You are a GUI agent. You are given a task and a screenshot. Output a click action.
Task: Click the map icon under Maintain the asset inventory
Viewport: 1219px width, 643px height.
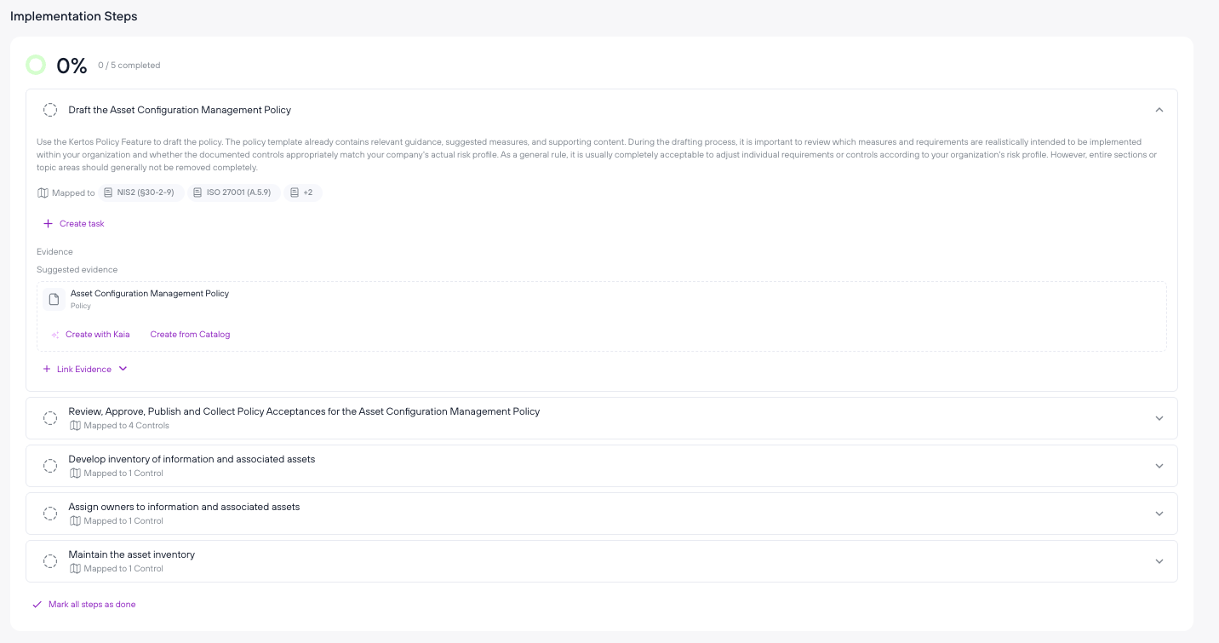click(75, 568)
